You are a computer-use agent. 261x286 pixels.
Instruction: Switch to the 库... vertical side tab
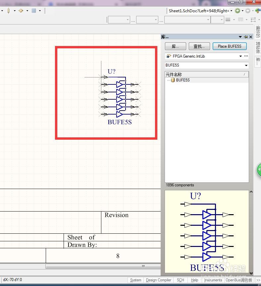pos(258,62)
